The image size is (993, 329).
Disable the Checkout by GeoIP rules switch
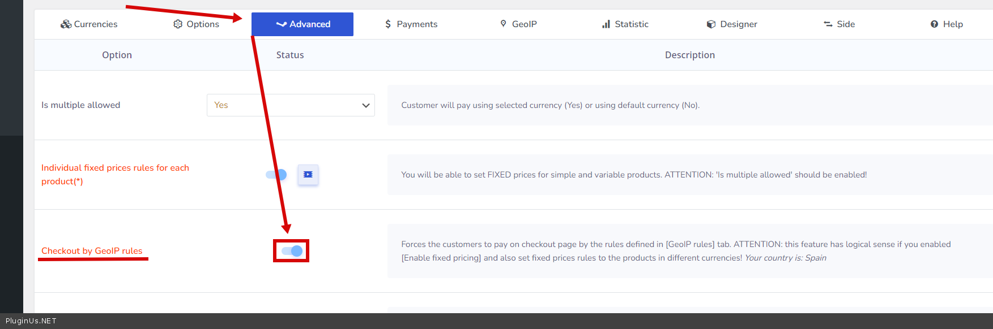pos(292,251)
